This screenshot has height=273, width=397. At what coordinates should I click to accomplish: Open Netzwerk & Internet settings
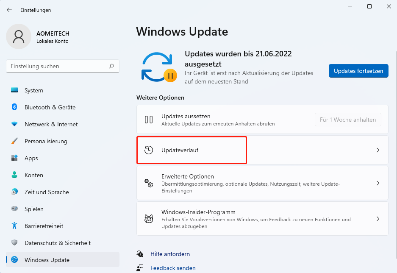51,124
